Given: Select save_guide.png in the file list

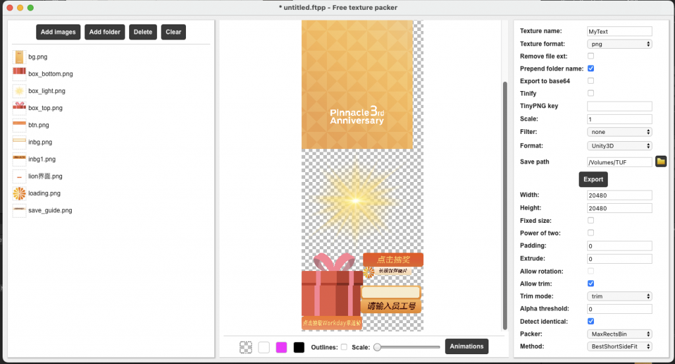Looking at the screenshot, I should click(x=50, y=210).
